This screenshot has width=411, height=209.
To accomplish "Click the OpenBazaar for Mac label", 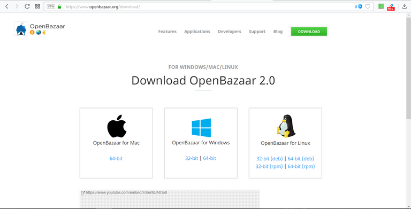I will tap(116, 143).
